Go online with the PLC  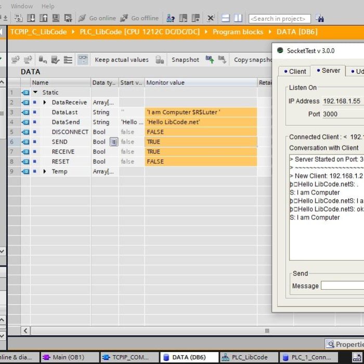(x=97, y=18)
